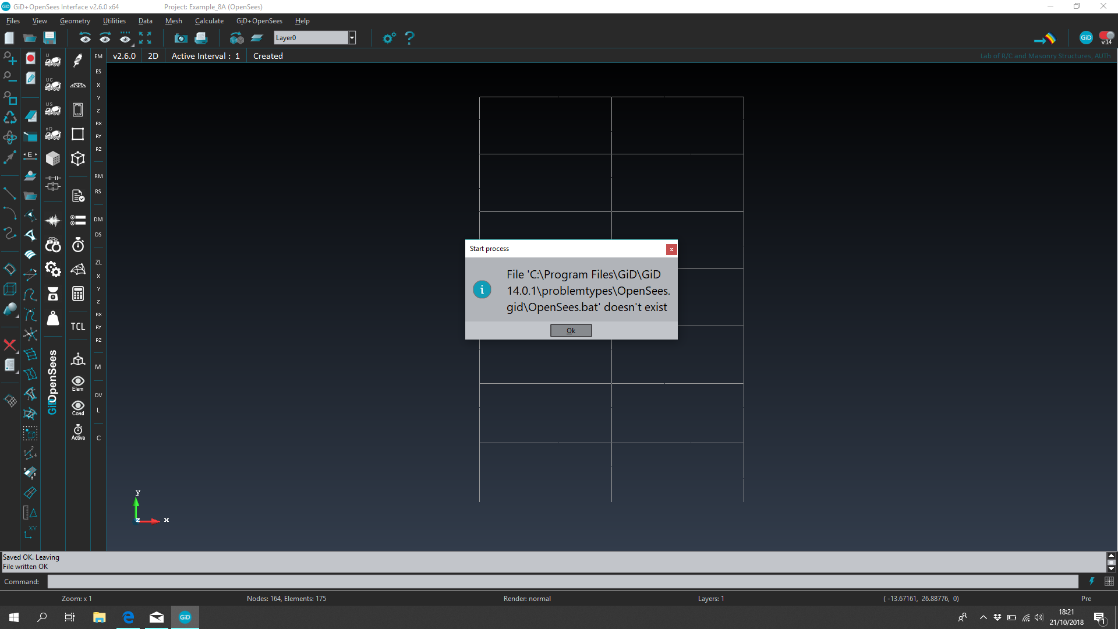Open GiD from the Windows taskbar
The image size is (1118, 629).
[185, 617]
